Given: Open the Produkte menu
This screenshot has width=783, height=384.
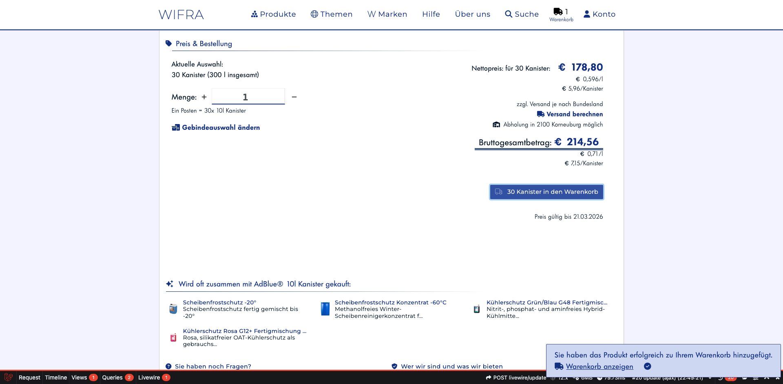Looking at the screenshot, I should [273, 14].
